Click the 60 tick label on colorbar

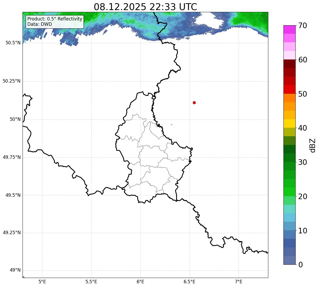coord(303,60)
